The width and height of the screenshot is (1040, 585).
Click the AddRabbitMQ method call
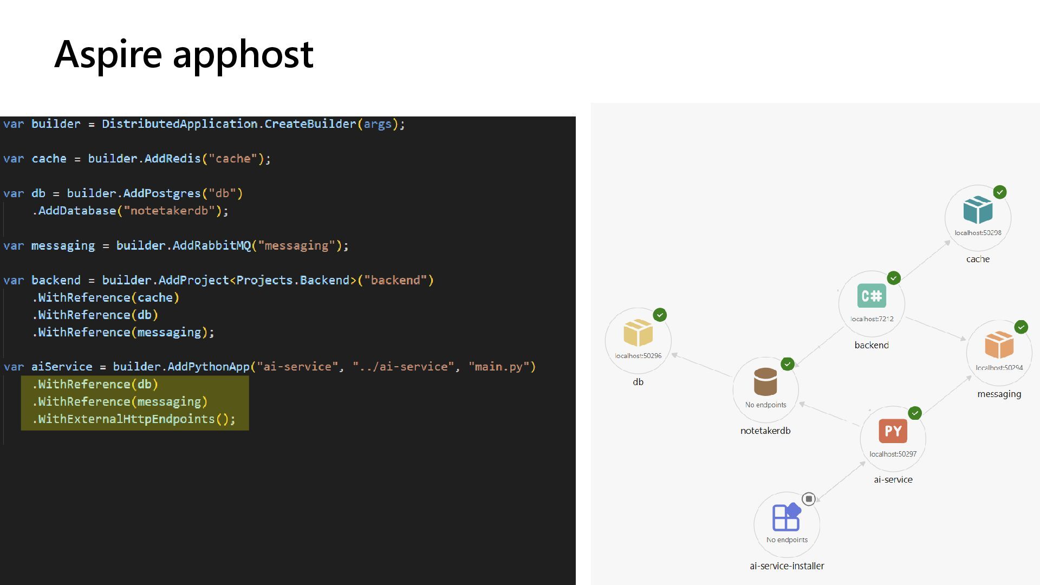211,246
